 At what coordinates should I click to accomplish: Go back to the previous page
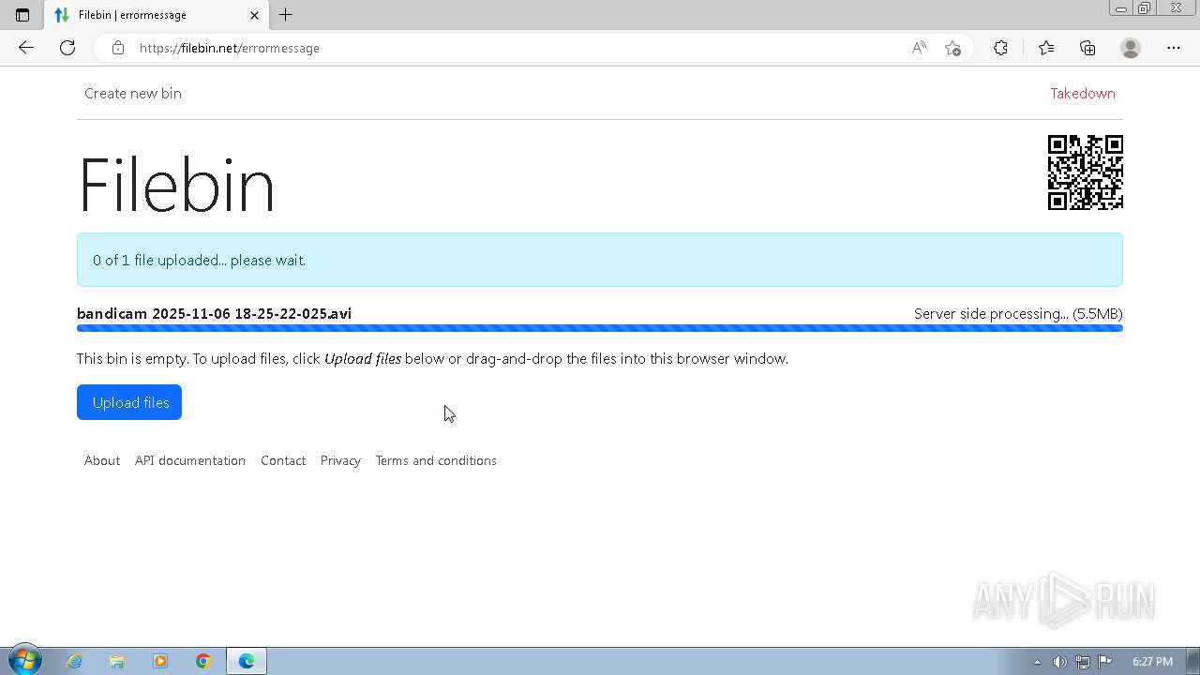(25, 48)
